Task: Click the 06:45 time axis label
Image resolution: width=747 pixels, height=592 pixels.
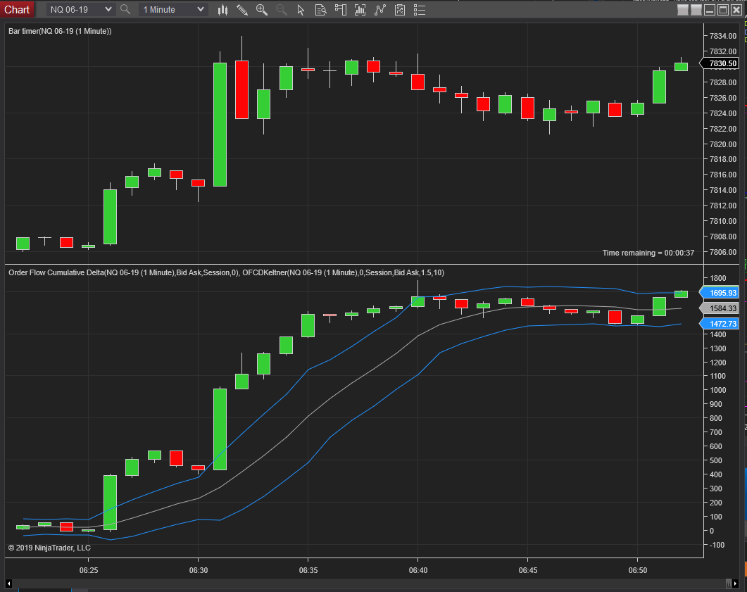Action: pyautogui.click(x=528, y=570)
